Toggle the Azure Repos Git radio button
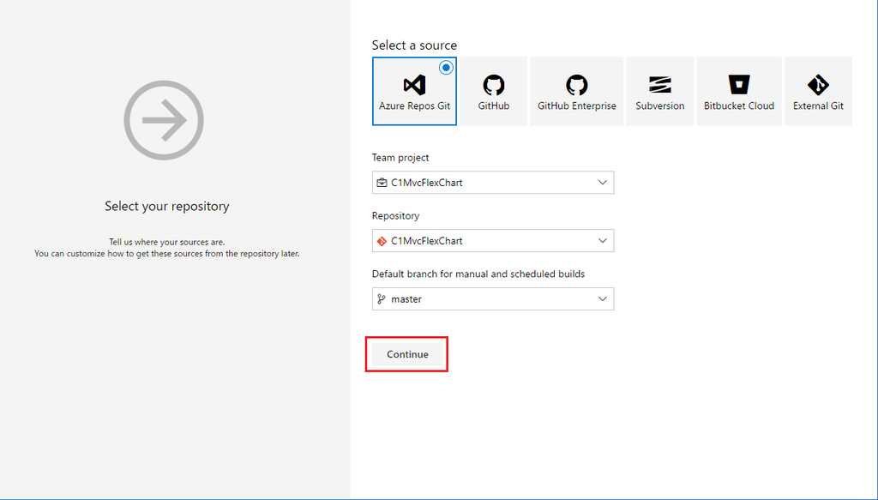878x500 pixels. 446,68
